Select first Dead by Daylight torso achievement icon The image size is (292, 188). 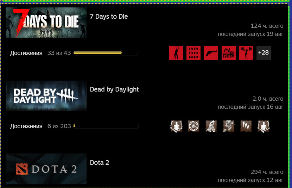(x=176, y=126)
